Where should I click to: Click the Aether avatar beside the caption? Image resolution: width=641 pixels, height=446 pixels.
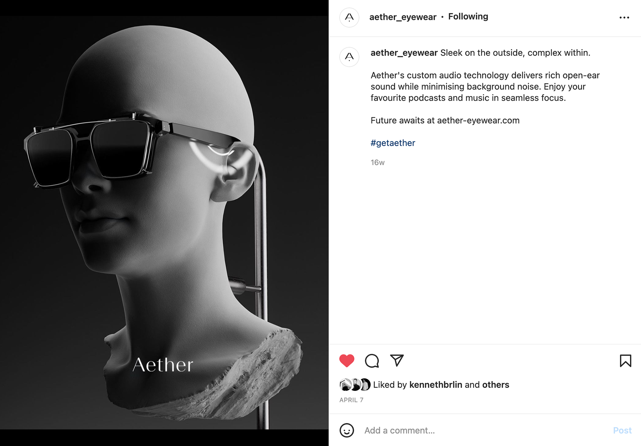point(349,57)
